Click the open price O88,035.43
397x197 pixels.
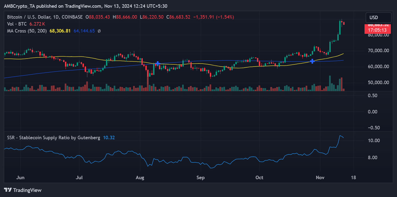(98, 17)
